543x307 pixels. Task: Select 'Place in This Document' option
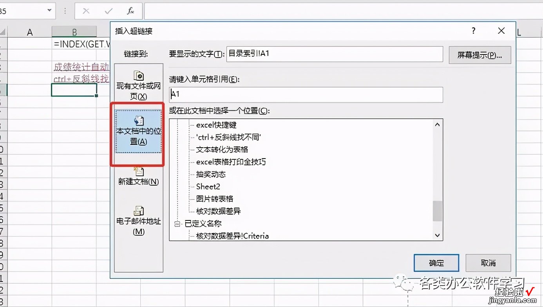click(139, 131)
